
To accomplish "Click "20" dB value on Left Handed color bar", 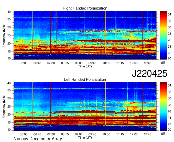I will 169,129.
